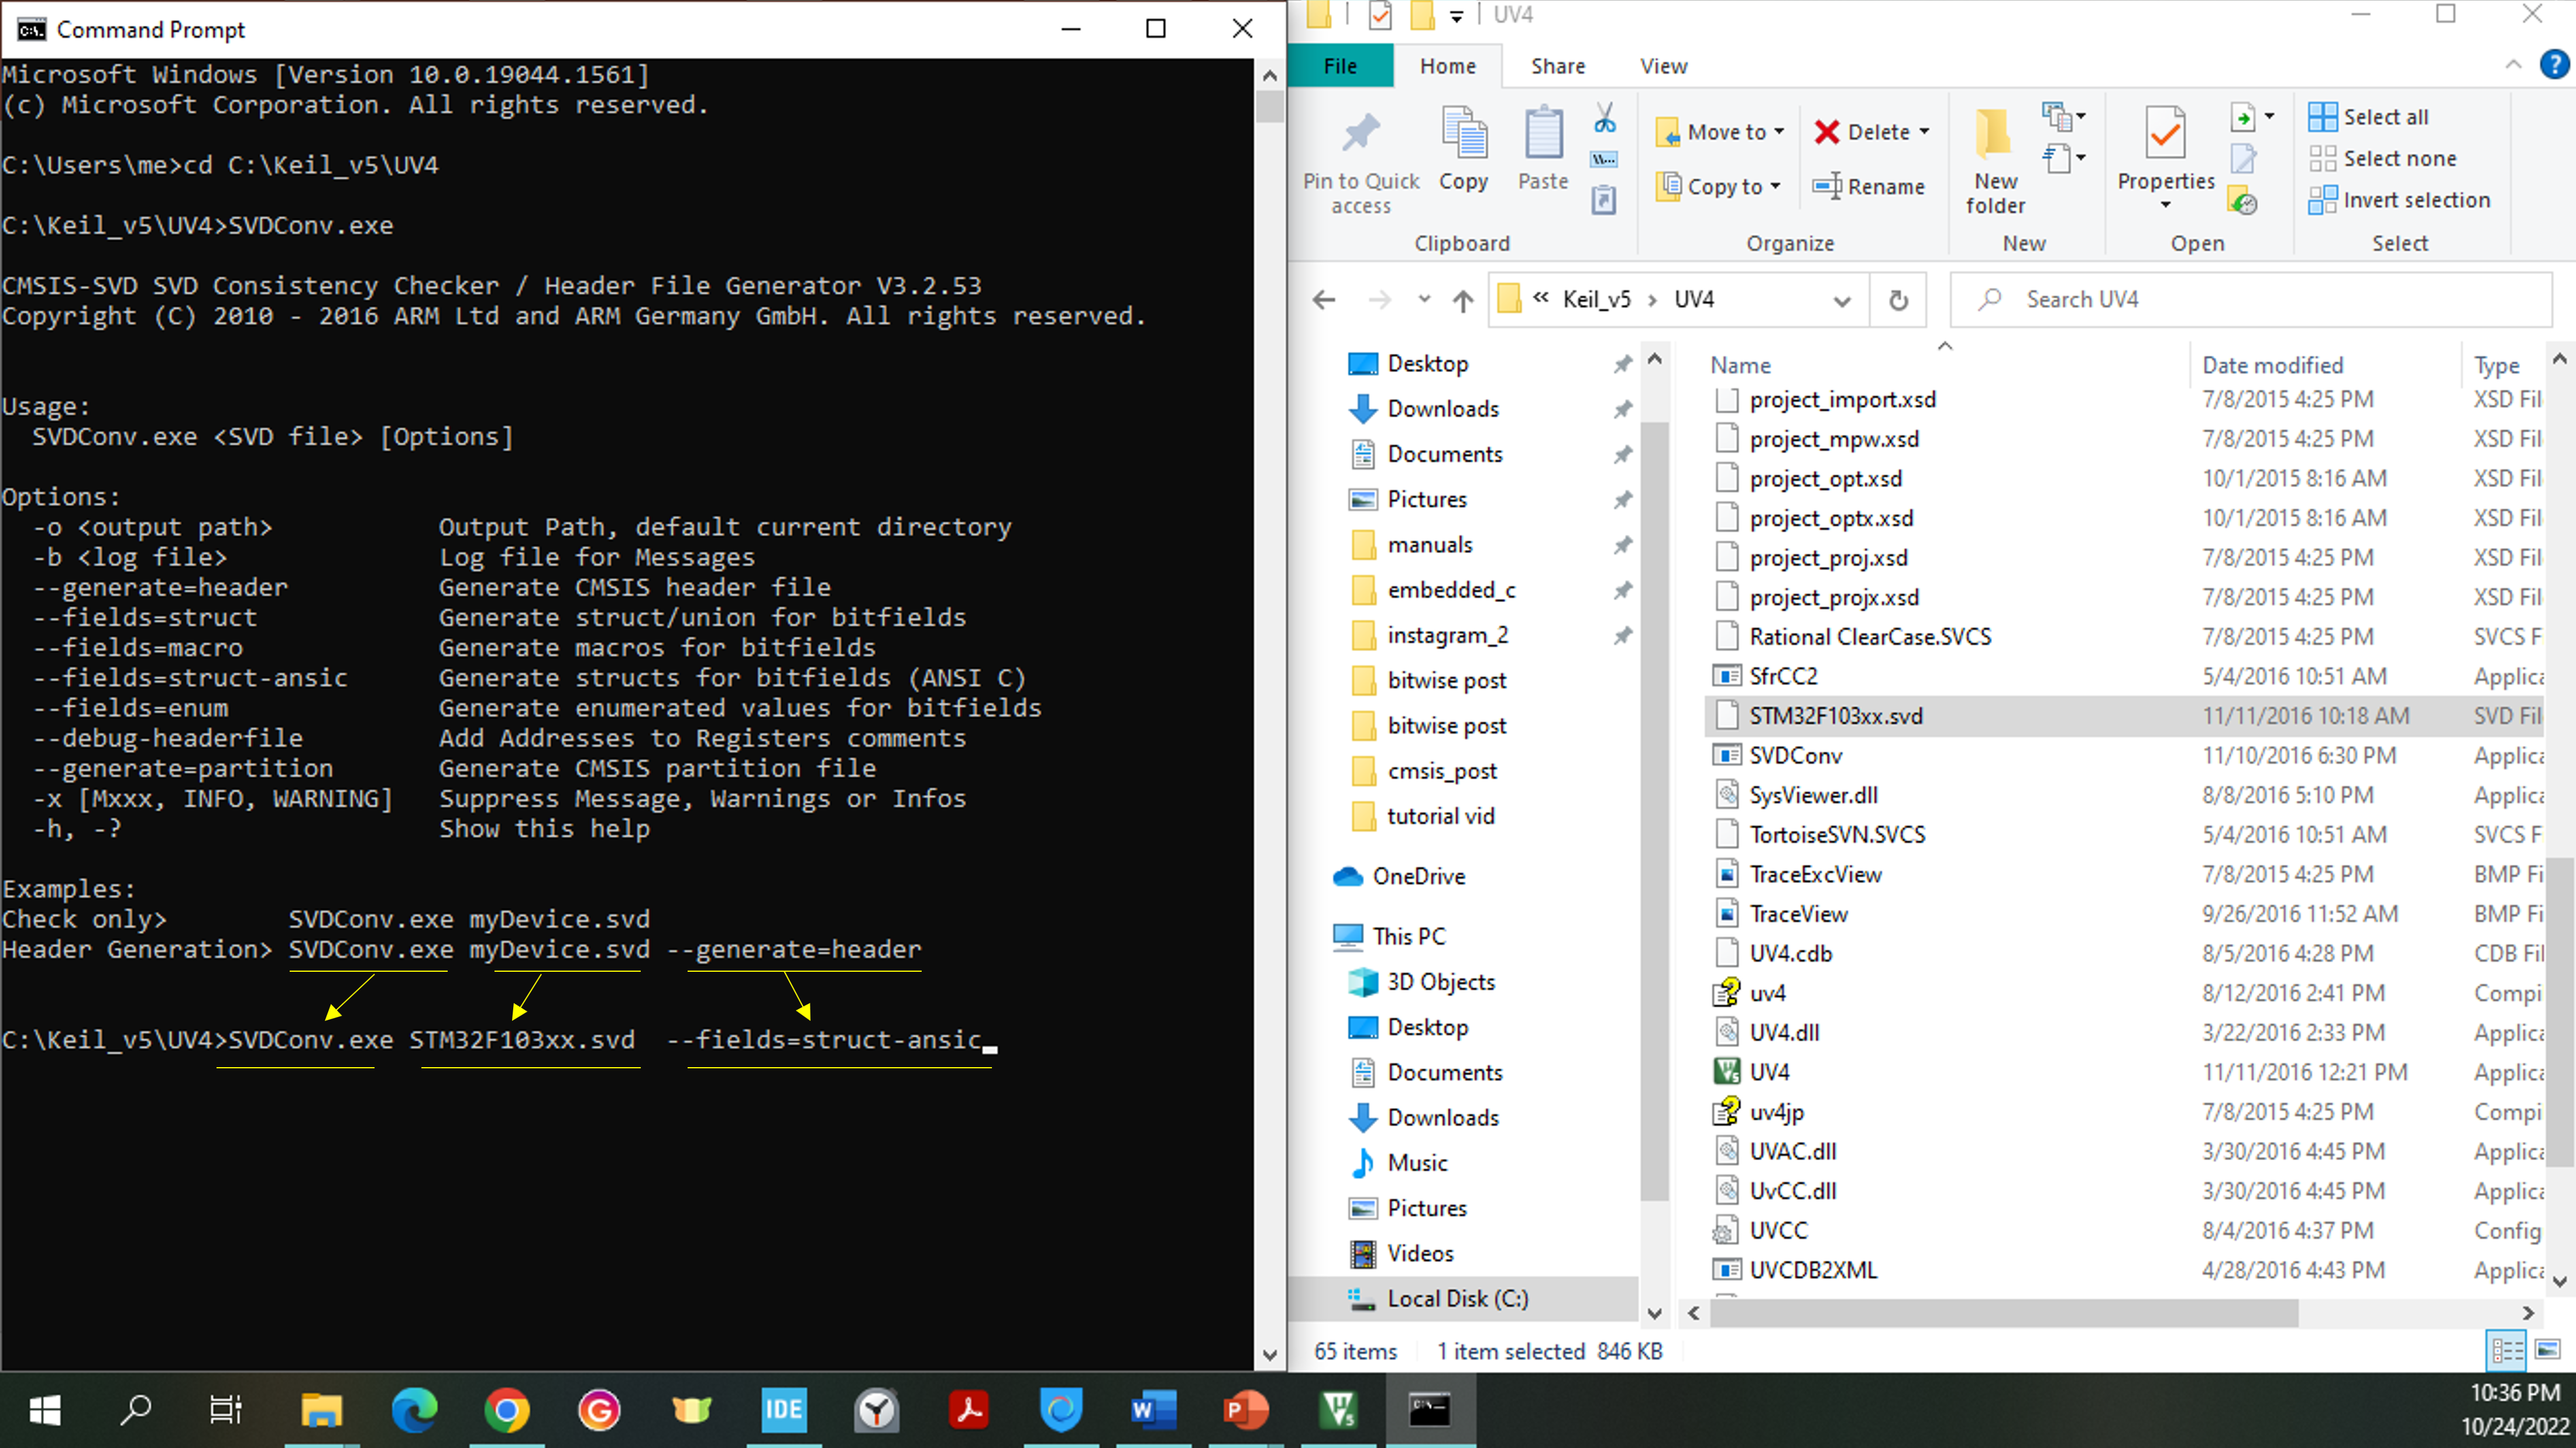This screenshot has height=1448, width=2576.
Task: Expand the Properties dropdown arrow
Action: pyautogui.click(x=2166, y=205)
